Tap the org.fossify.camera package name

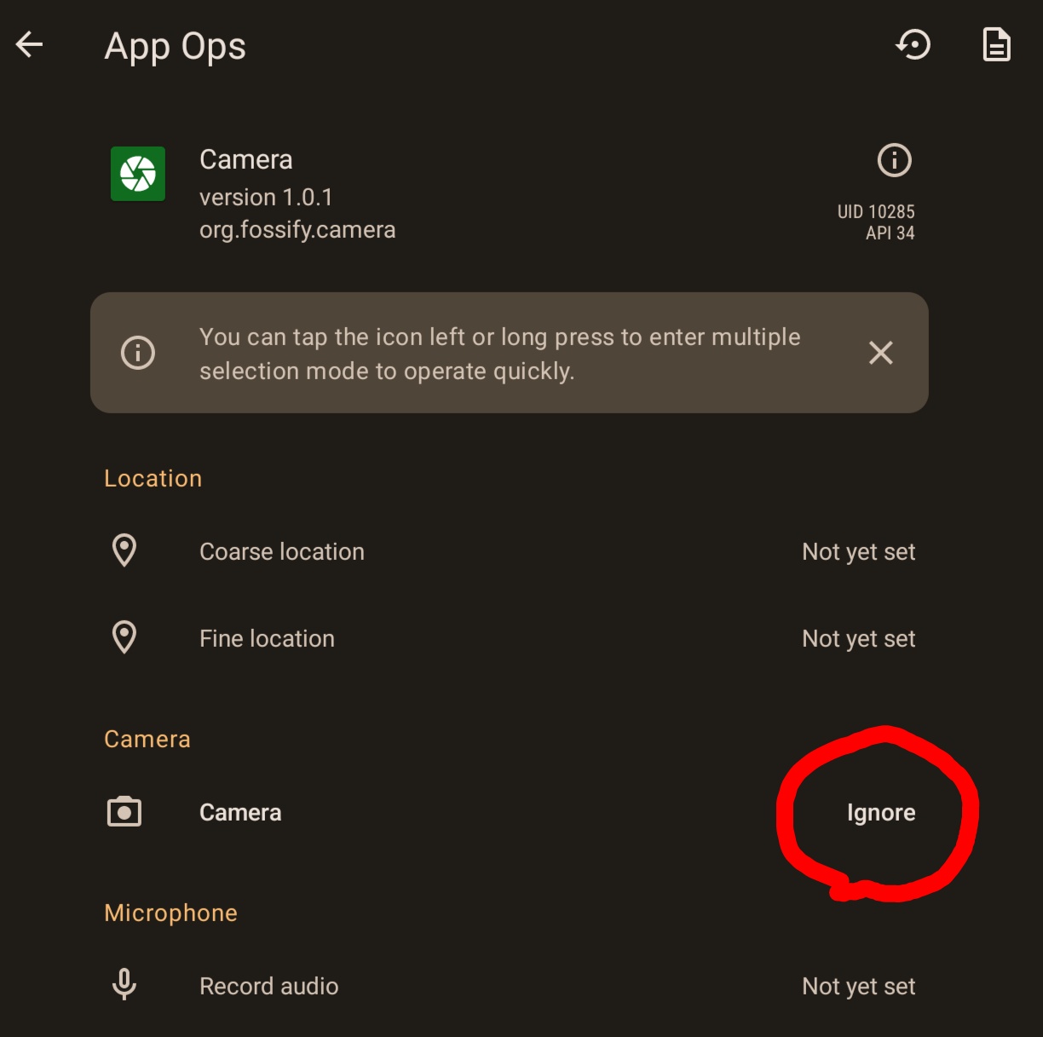click(x=297, y=230)
